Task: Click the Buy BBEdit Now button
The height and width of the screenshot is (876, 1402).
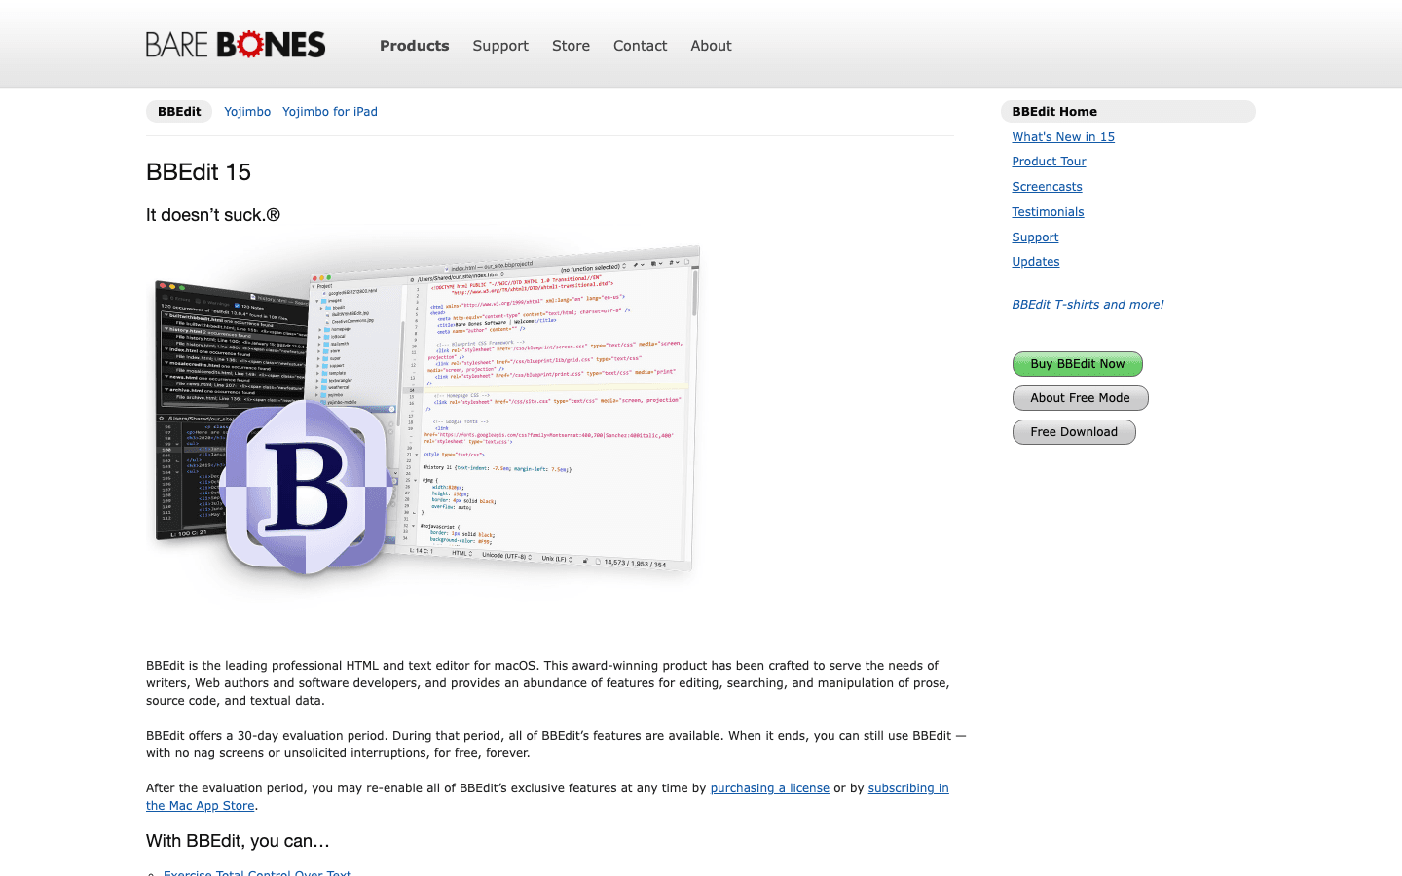Action: (x=1077, y=363)
